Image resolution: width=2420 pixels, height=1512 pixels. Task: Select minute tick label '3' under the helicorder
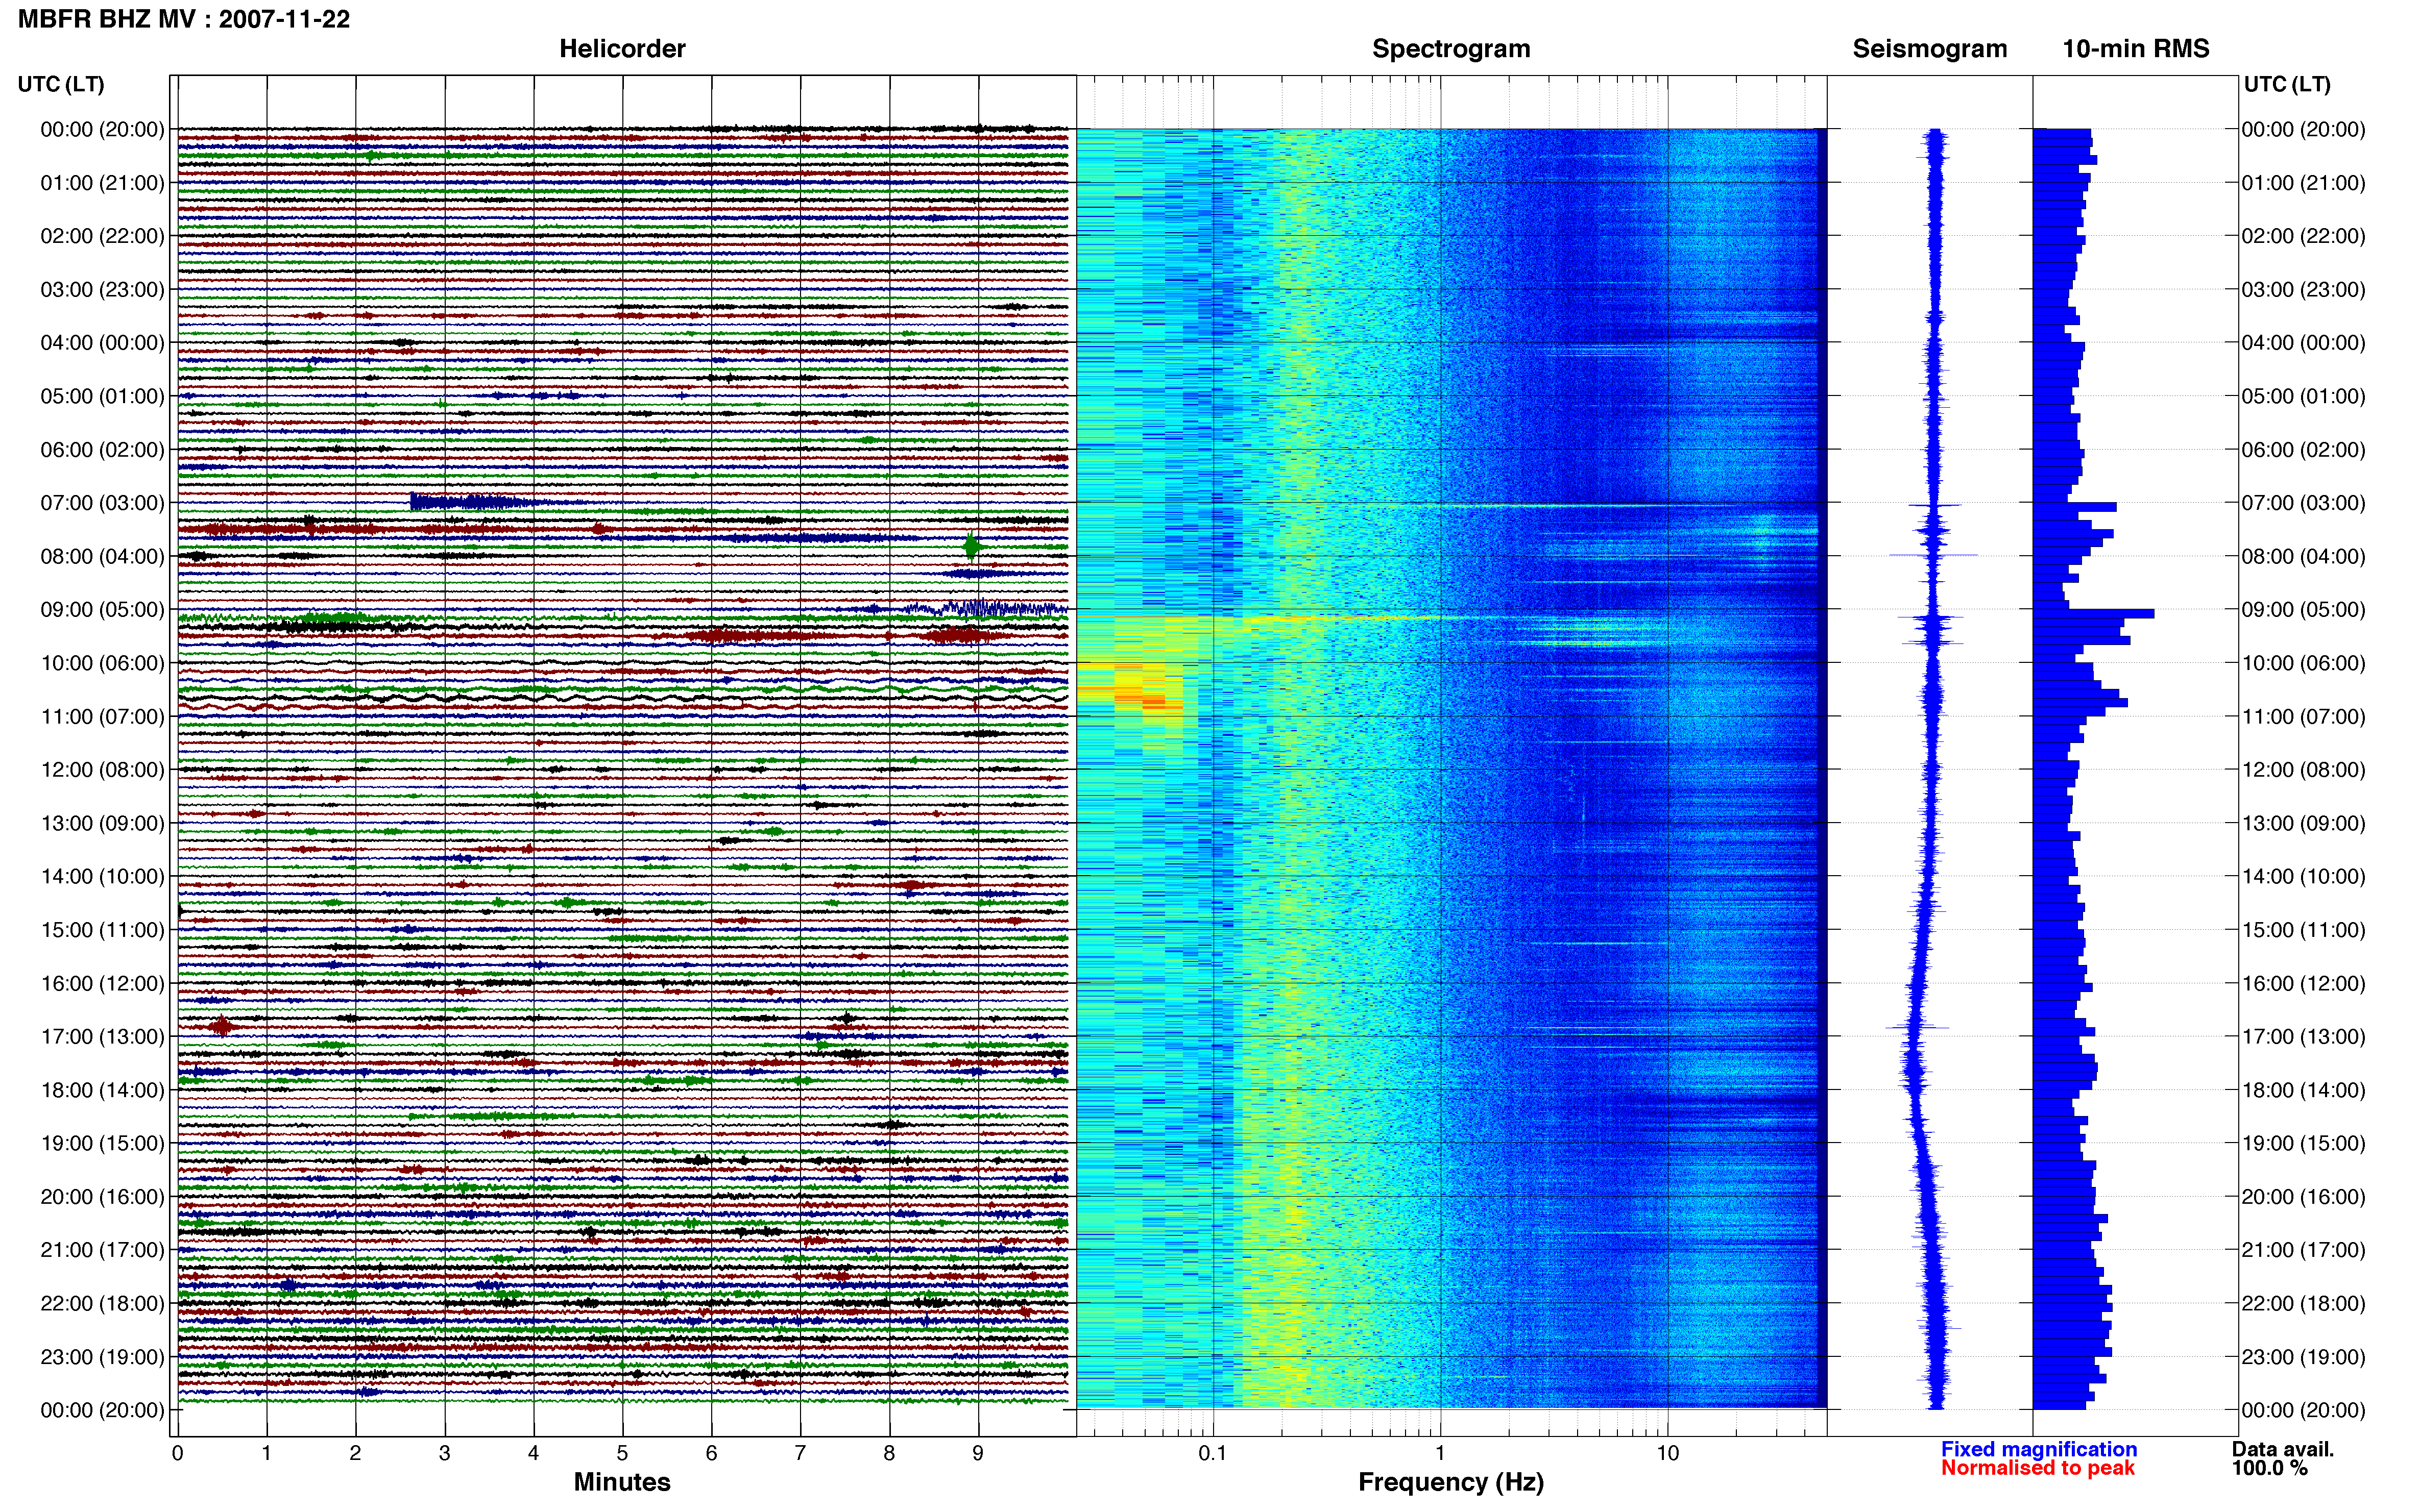(444, 1453)
